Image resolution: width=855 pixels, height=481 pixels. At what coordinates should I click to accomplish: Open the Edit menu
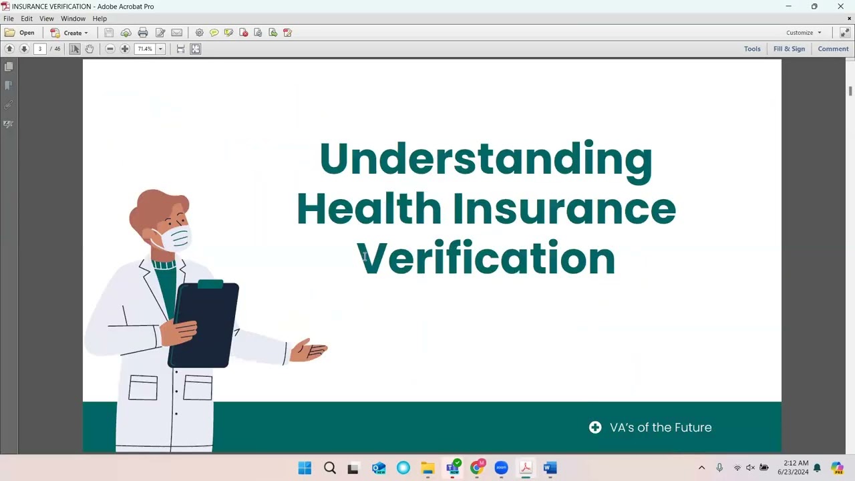click(27, 19)
